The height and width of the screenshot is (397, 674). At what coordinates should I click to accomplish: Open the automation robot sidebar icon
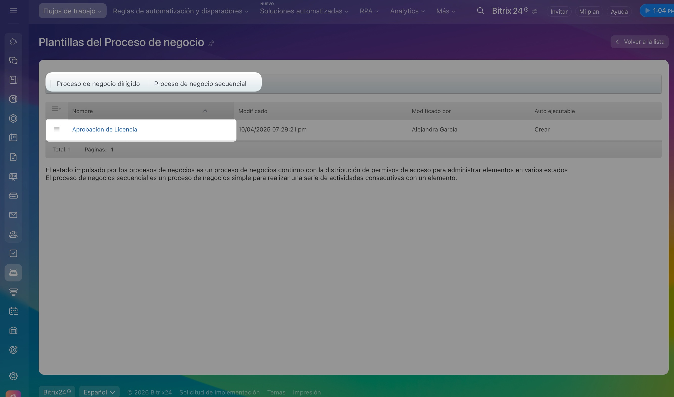point(13,273)
